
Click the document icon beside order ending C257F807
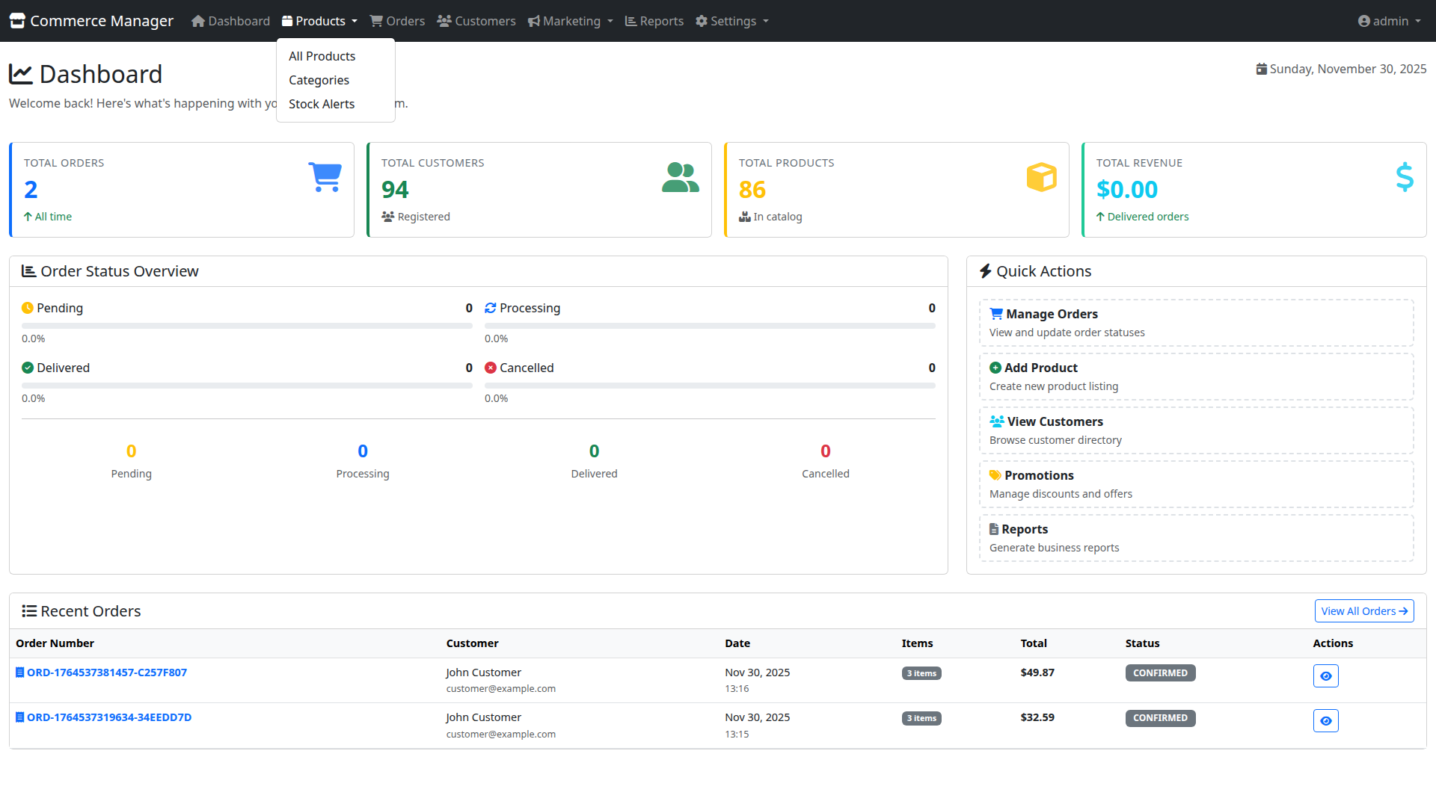click(x=20, y=672)
